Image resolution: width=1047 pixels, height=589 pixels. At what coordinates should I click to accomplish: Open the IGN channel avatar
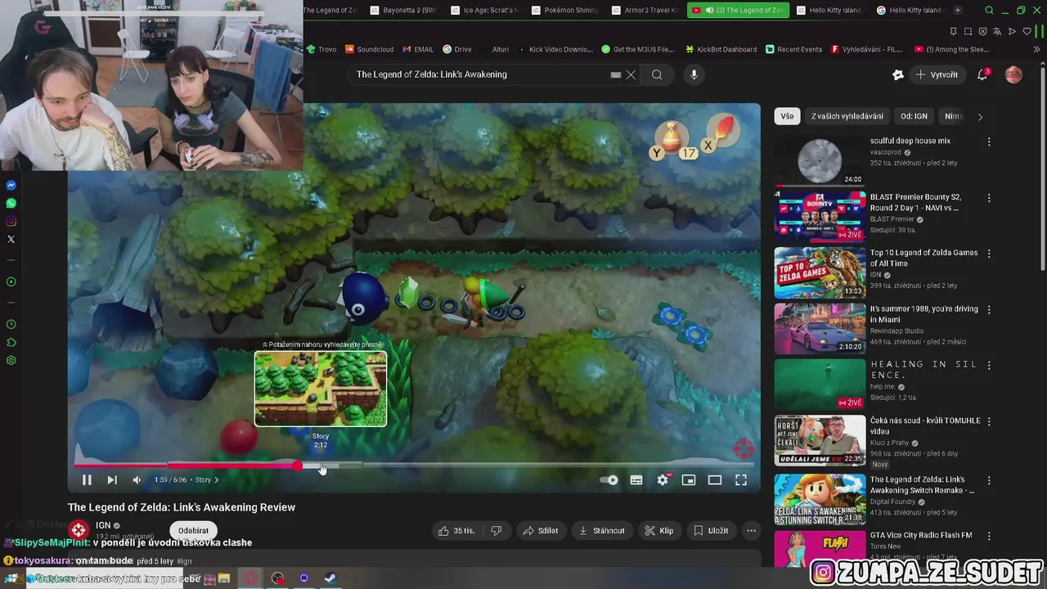click(78, 529)
